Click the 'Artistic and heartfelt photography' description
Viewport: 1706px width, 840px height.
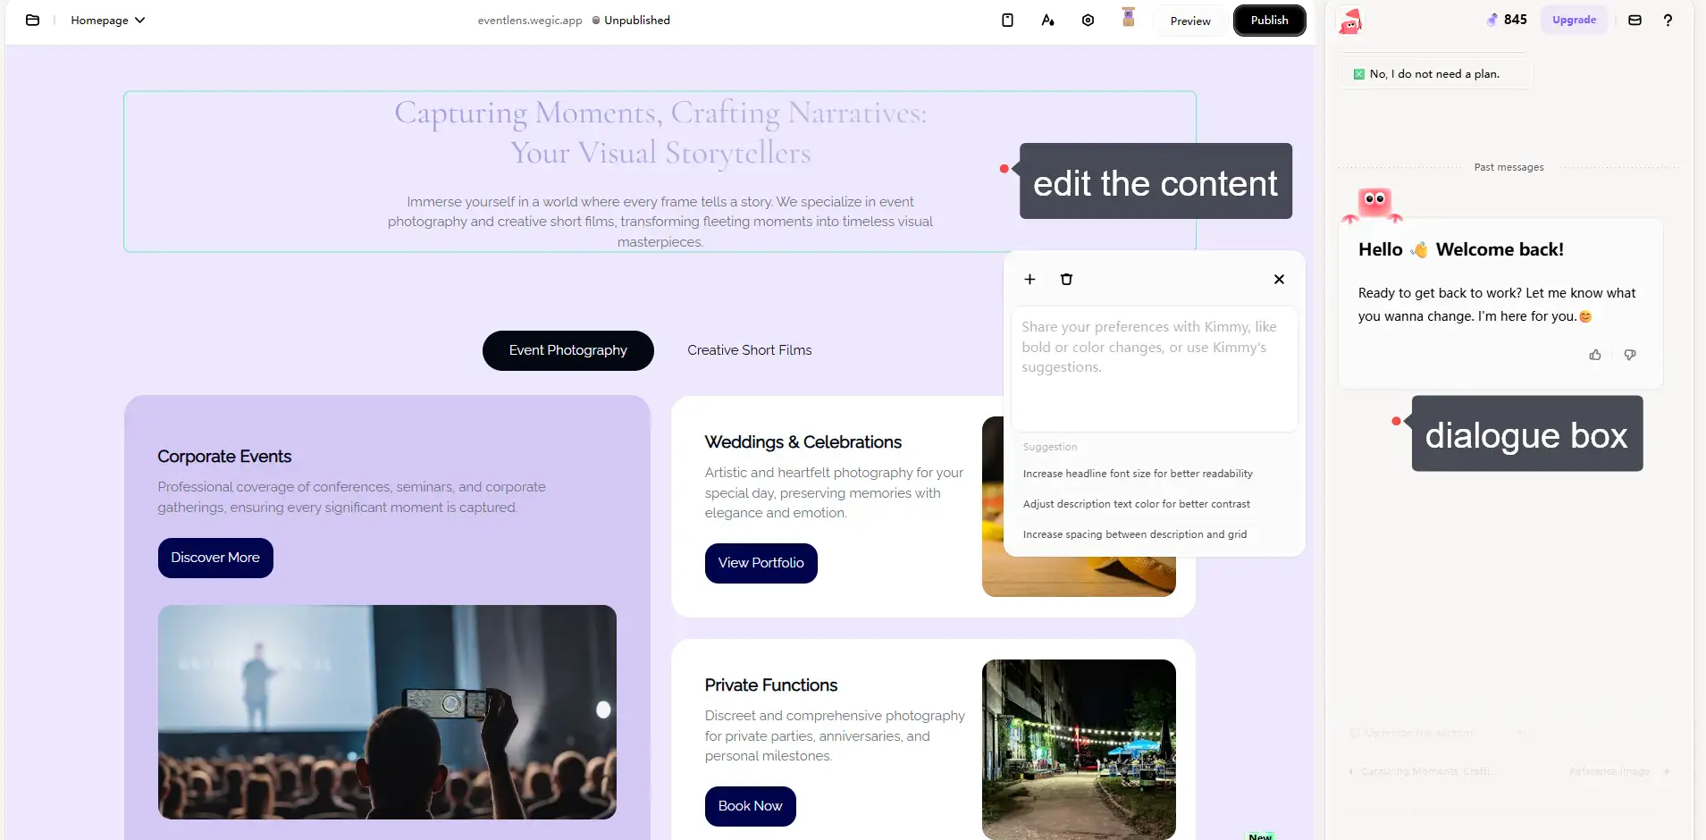[834, 492]
